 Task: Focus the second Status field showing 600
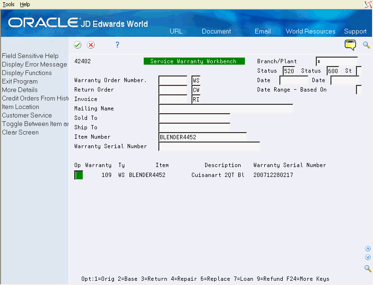pyautogui.click(x=333, y=71)
